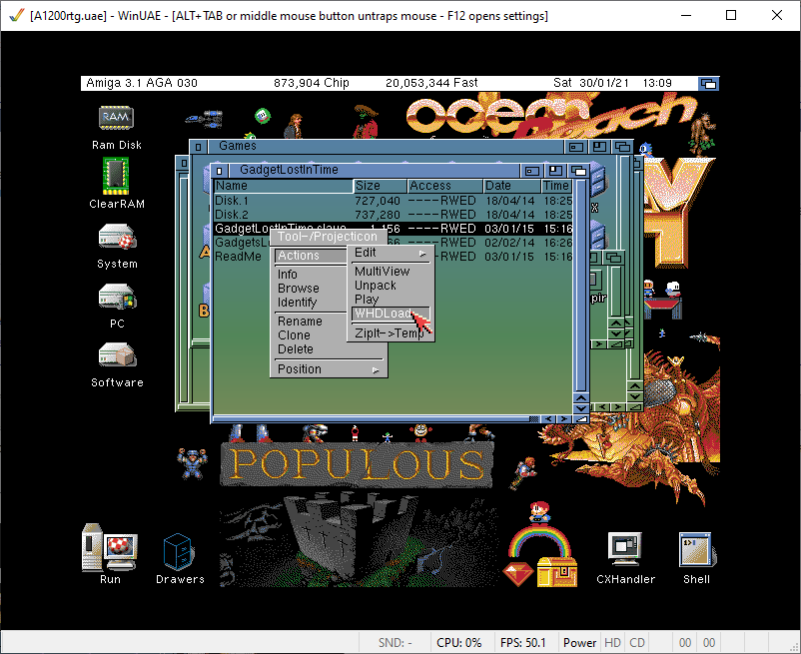Click GadgetLostInTime scroll down arrow

click(581, 408)
